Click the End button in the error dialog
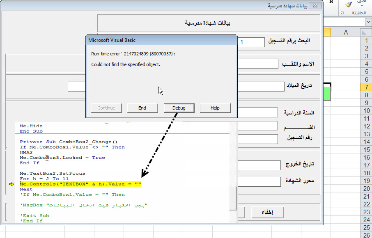Screen dimensions: 372x238 142,108
